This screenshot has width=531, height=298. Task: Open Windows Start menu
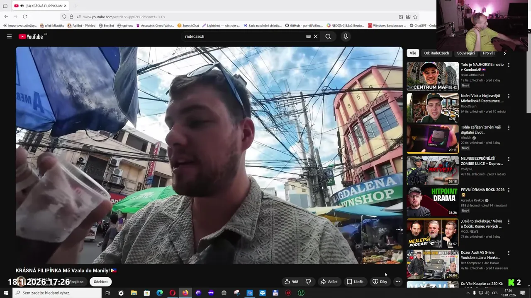[x=6, y=293]
